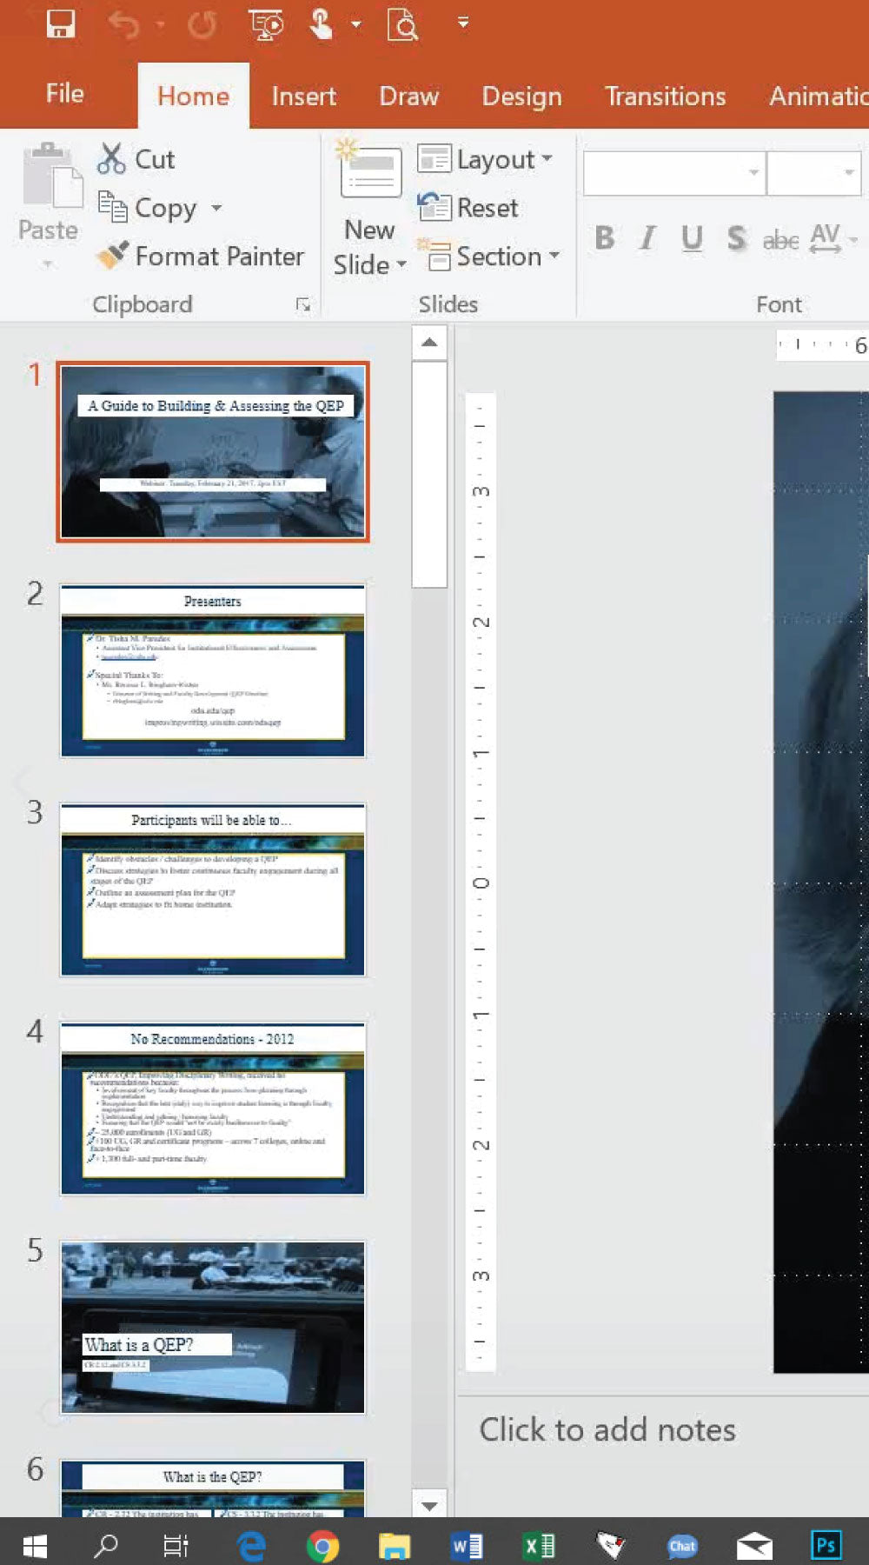
Task: Start presentation from beginning icon
Action: coord(266,24)
